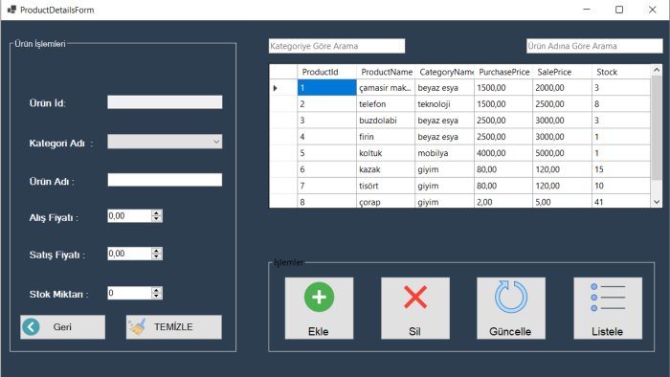Viewport: 670px width, 377px height.
Task: Click the 'teknoloji' category cell
Action: click(444, 104)
